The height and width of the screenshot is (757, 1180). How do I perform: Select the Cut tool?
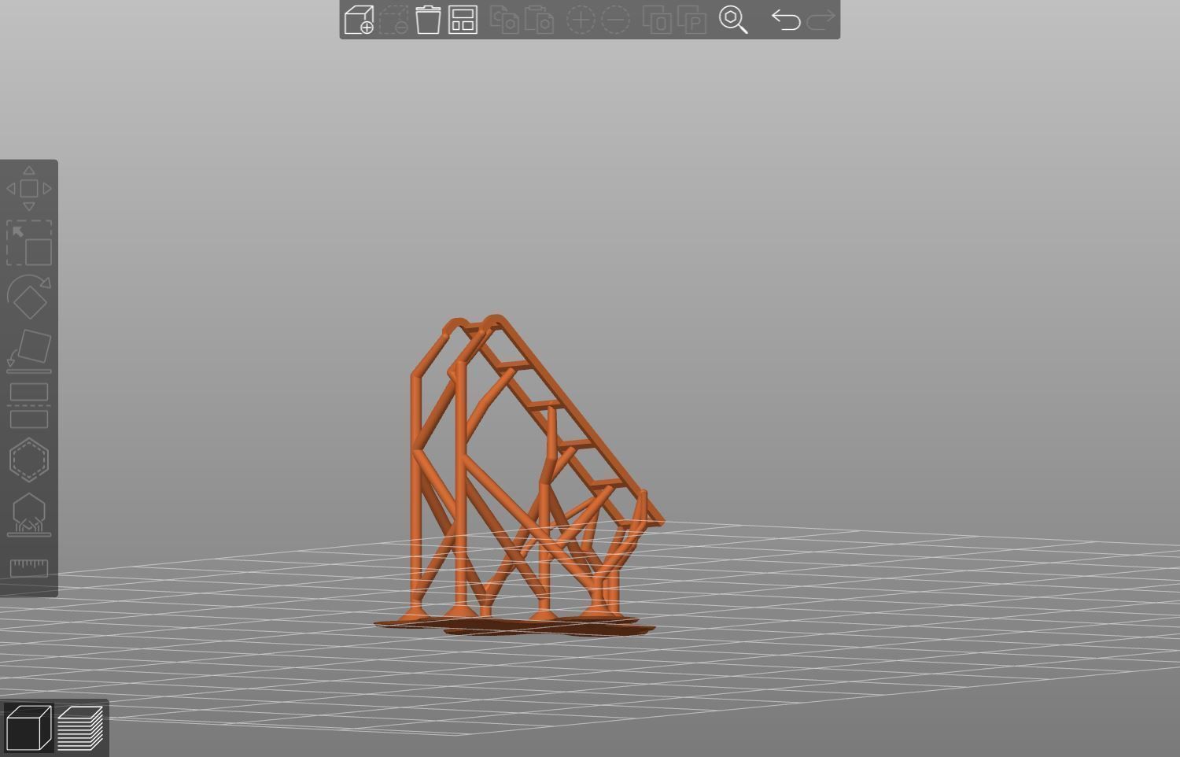point(29,405)
